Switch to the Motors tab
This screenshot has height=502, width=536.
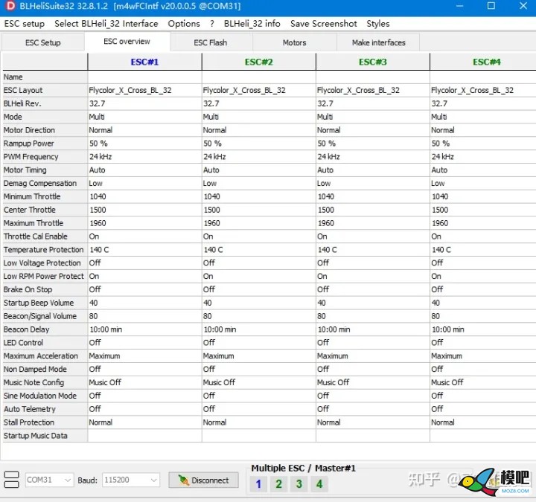coord(294,42)
